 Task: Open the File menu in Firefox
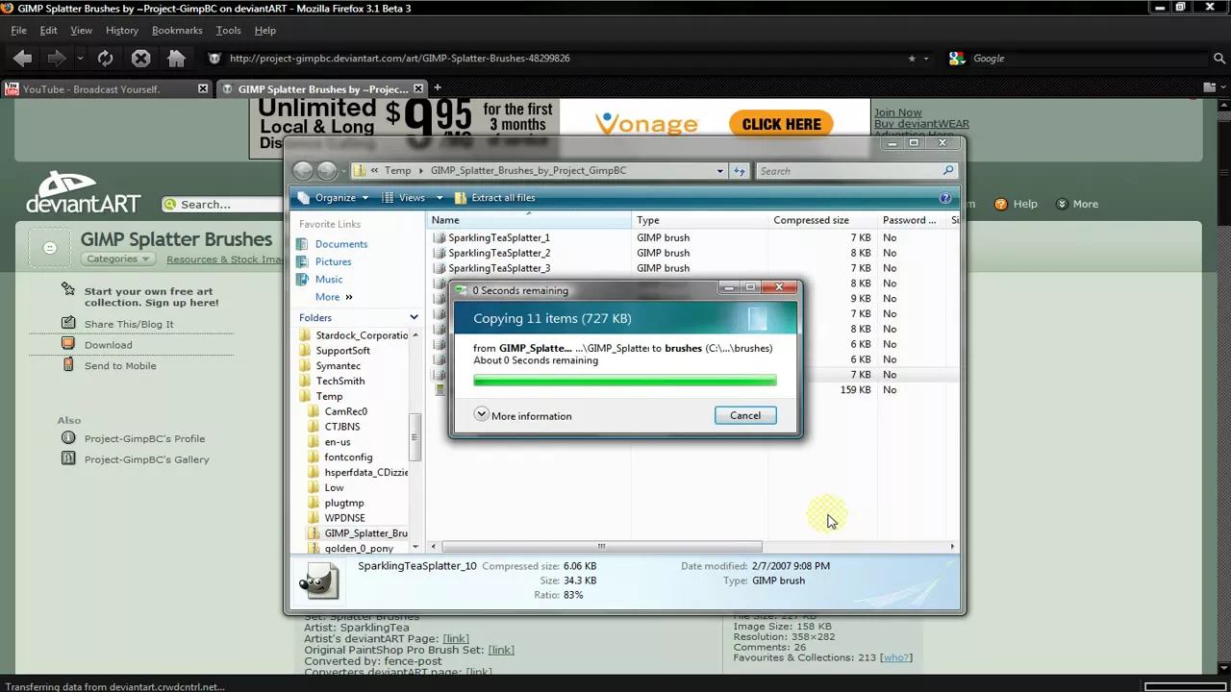coord(18,31)
